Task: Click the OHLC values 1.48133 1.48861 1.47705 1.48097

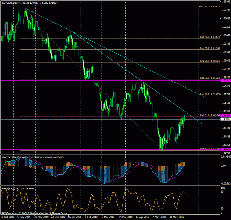Action: tap(39, 3)
